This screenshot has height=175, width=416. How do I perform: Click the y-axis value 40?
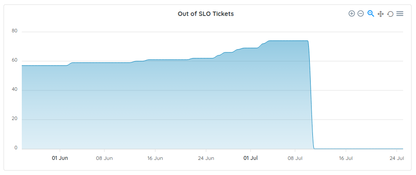coord(15,89)
